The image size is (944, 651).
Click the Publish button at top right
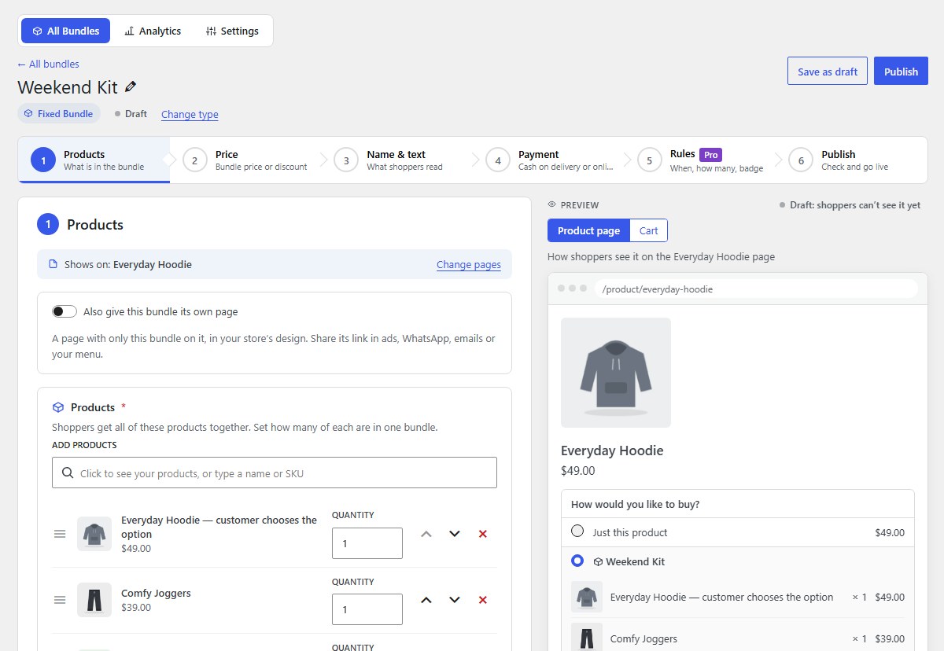(901, 72)
